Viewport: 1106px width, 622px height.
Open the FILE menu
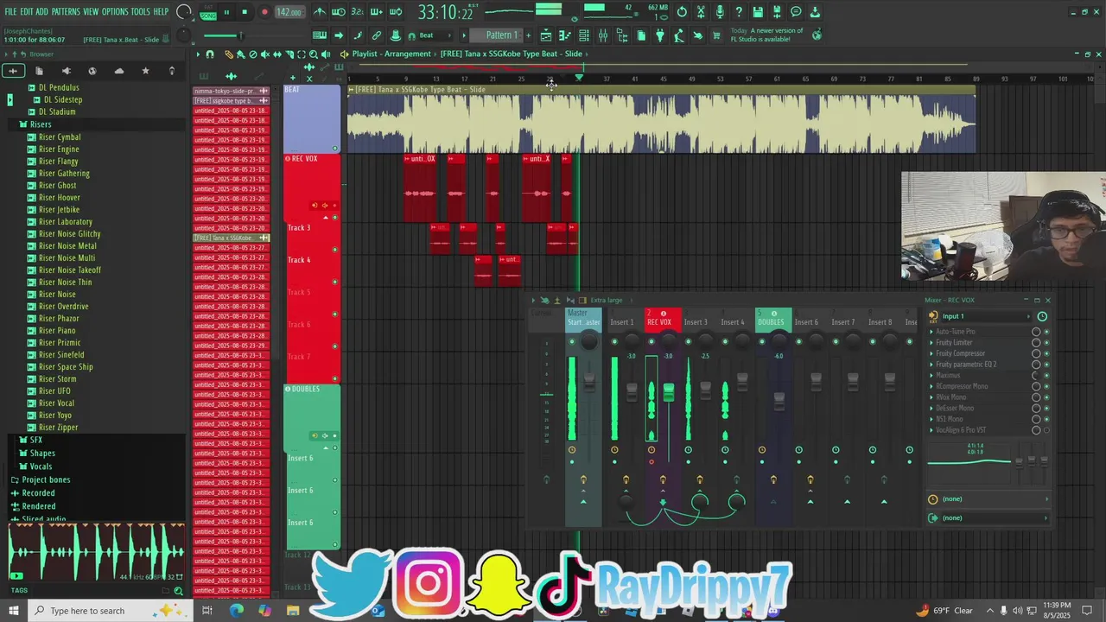(11, 12)
